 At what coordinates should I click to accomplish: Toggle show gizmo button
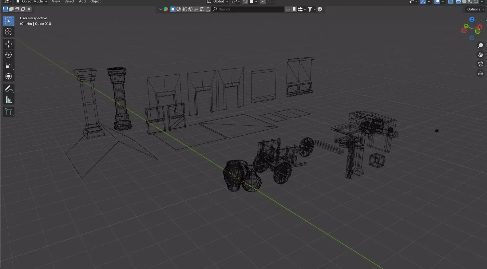[423, 2]
